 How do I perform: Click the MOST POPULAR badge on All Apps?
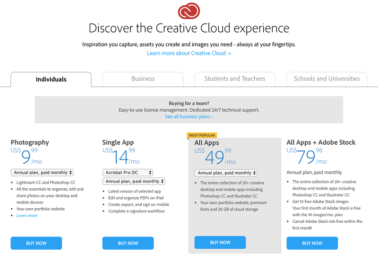[x=202, y=135]
